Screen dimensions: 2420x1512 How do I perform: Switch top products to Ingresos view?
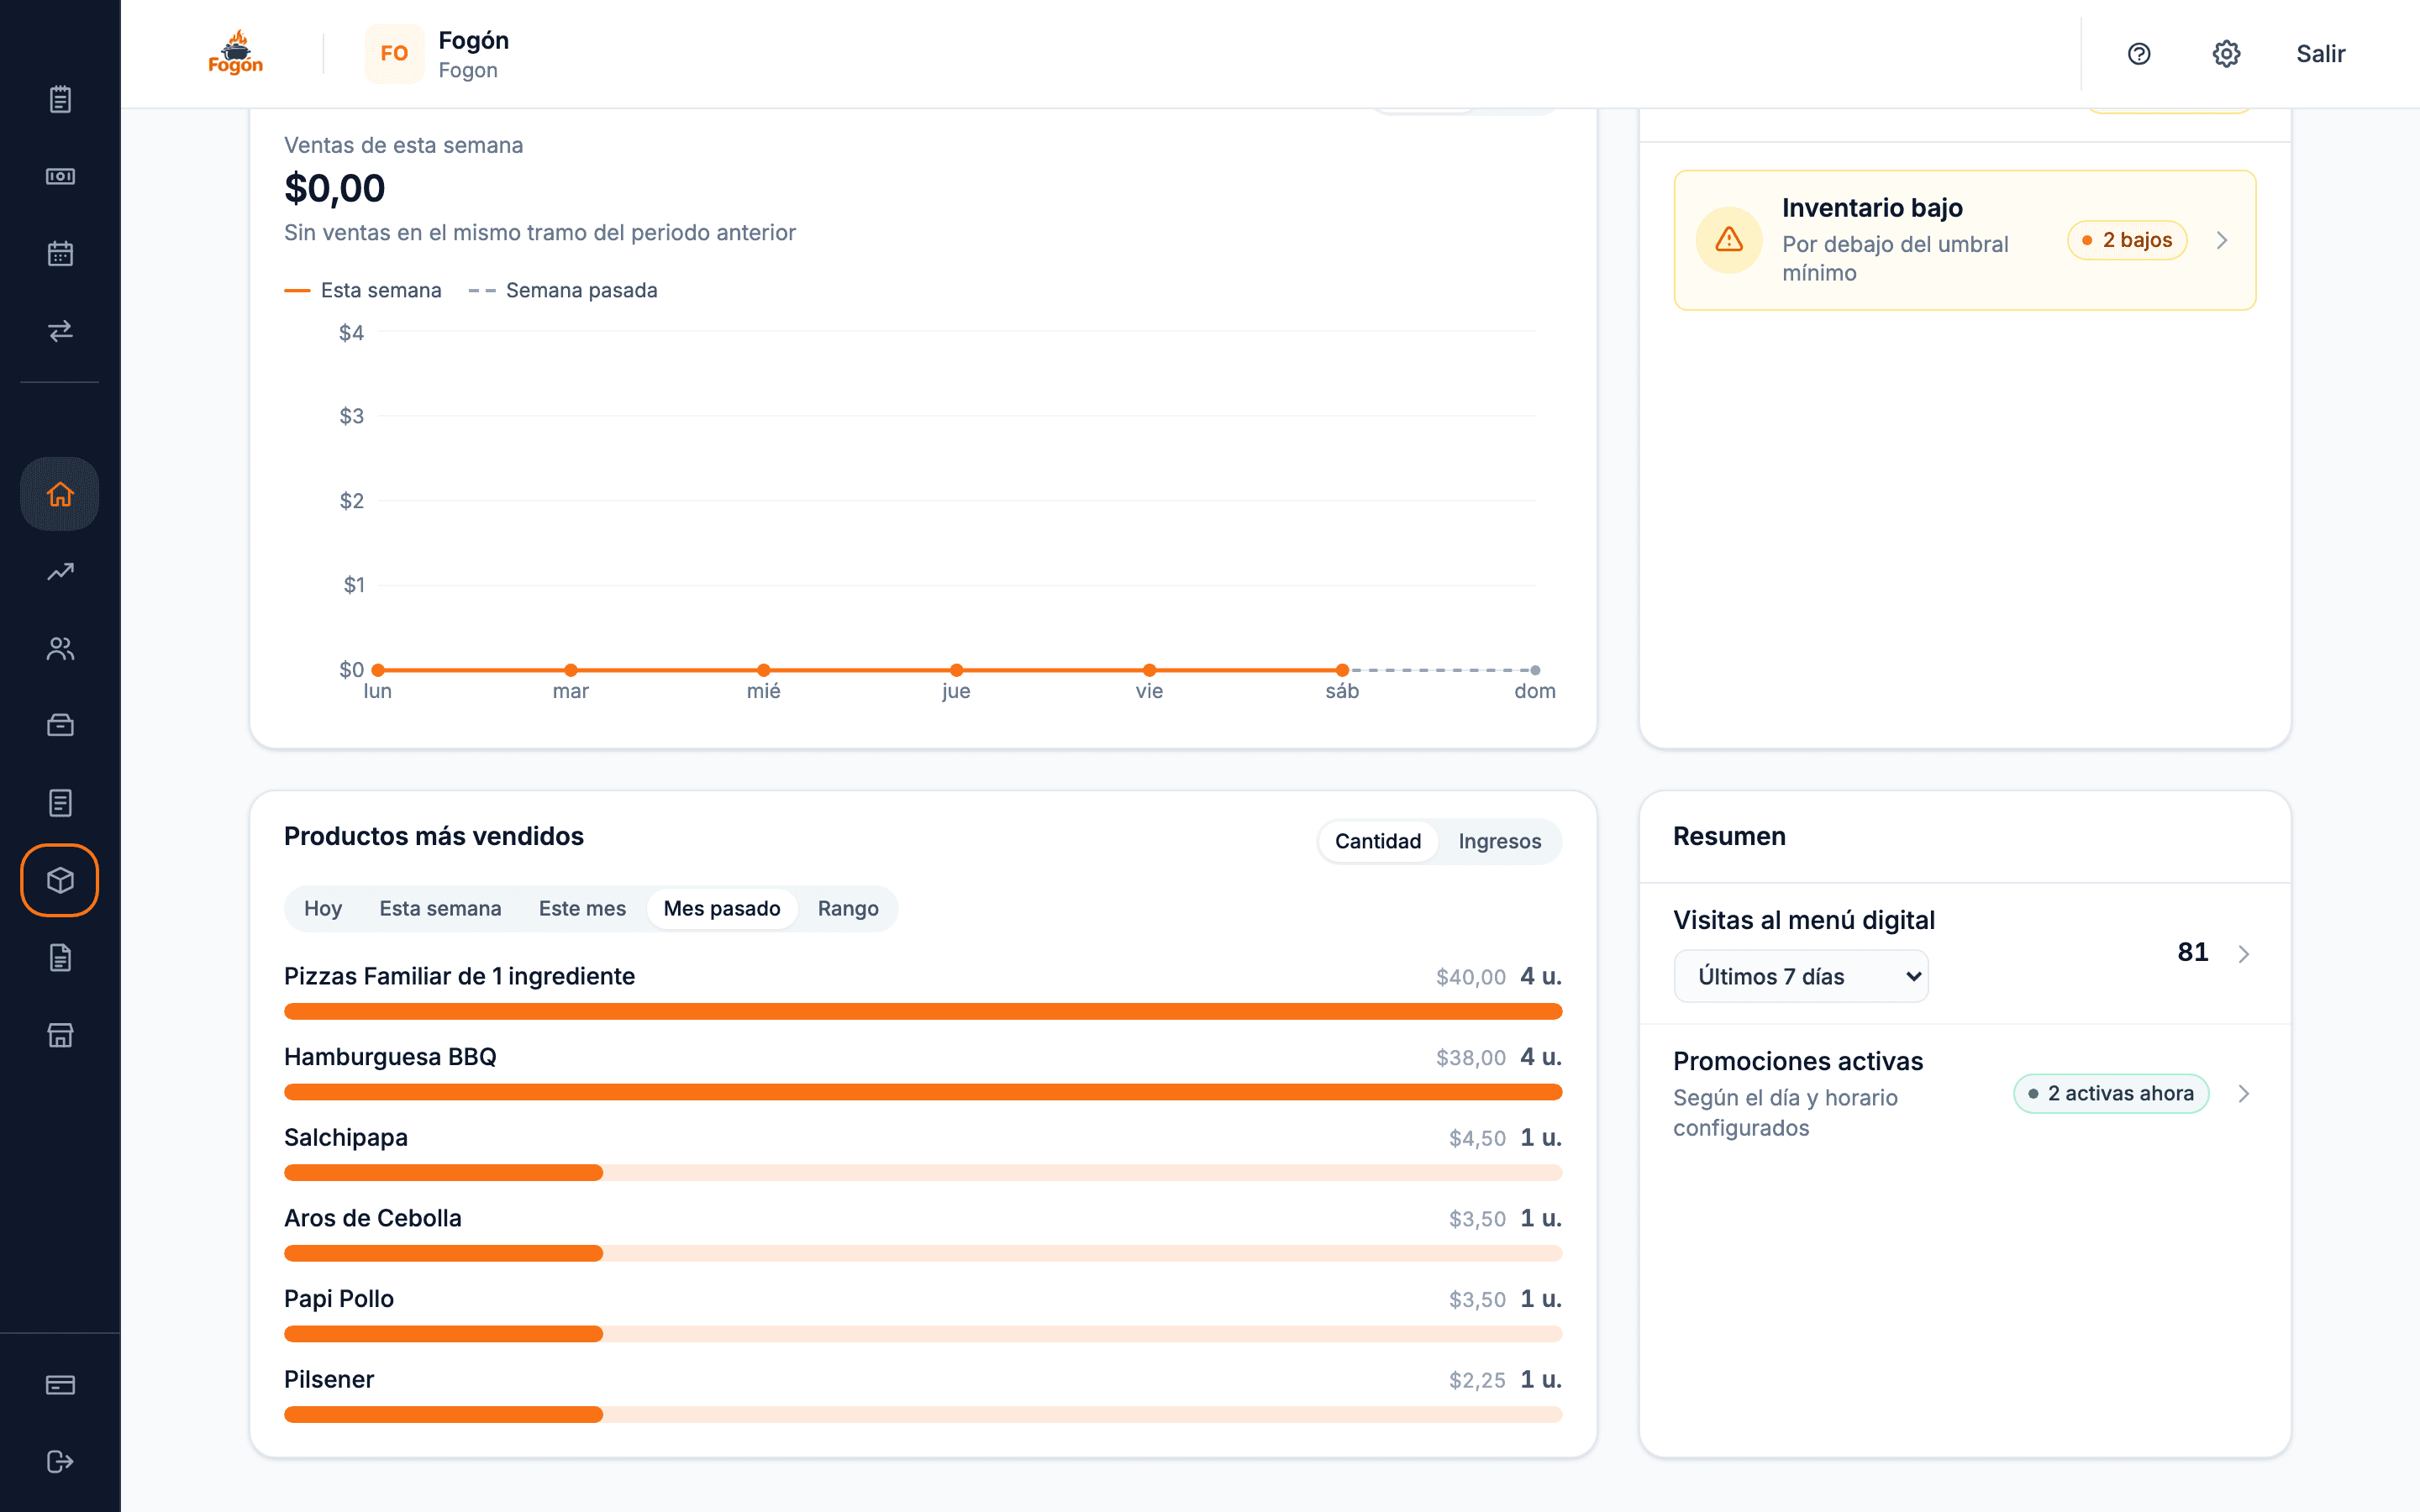tap(1499, 841)
